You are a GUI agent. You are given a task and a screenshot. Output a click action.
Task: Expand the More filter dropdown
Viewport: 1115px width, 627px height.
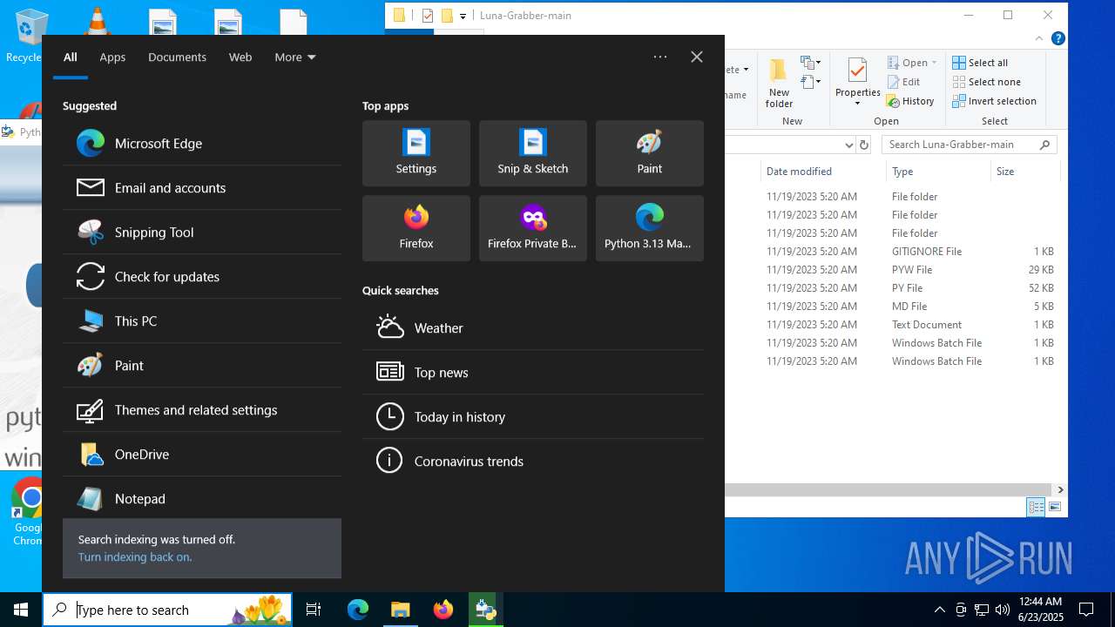point(295,57)
